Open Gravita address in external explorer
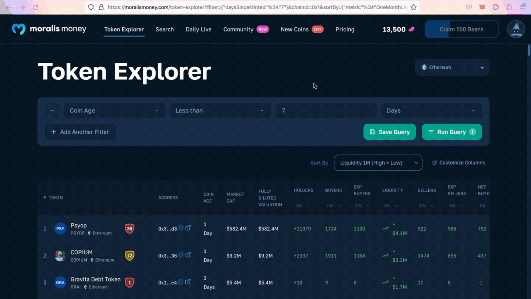Viewport: 531px width, 299px height. [188, 282]
